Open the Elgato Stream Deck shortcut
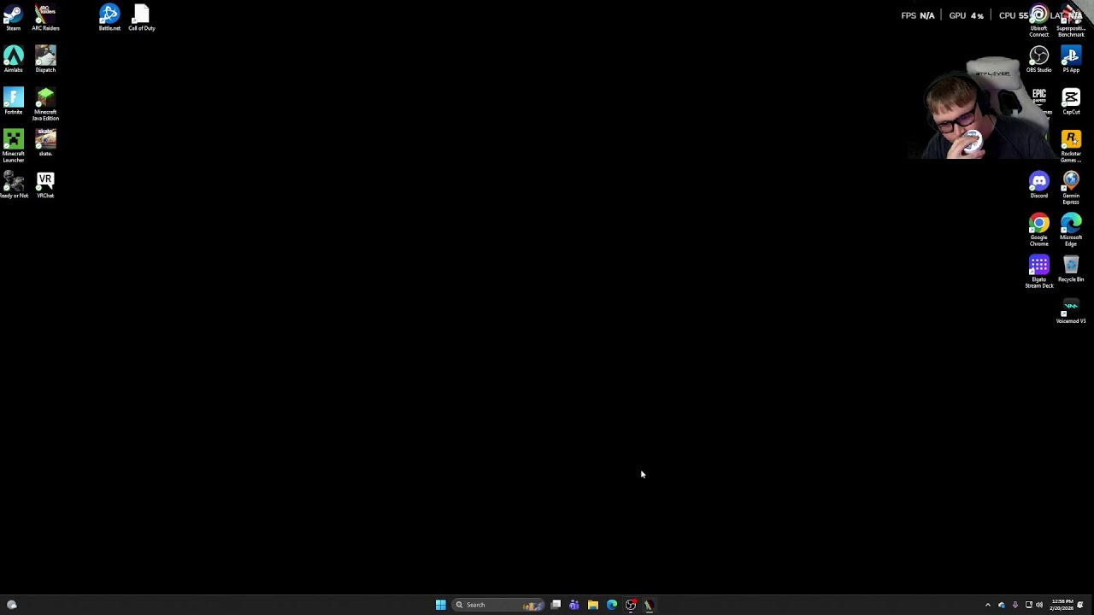 1038,272
